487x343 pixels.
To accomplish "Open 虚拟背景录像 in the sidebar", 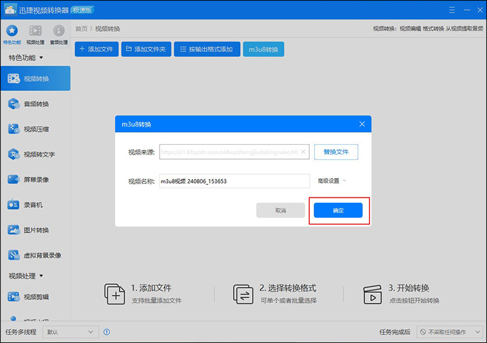I will pyautogui.click(x=36, y=255).
